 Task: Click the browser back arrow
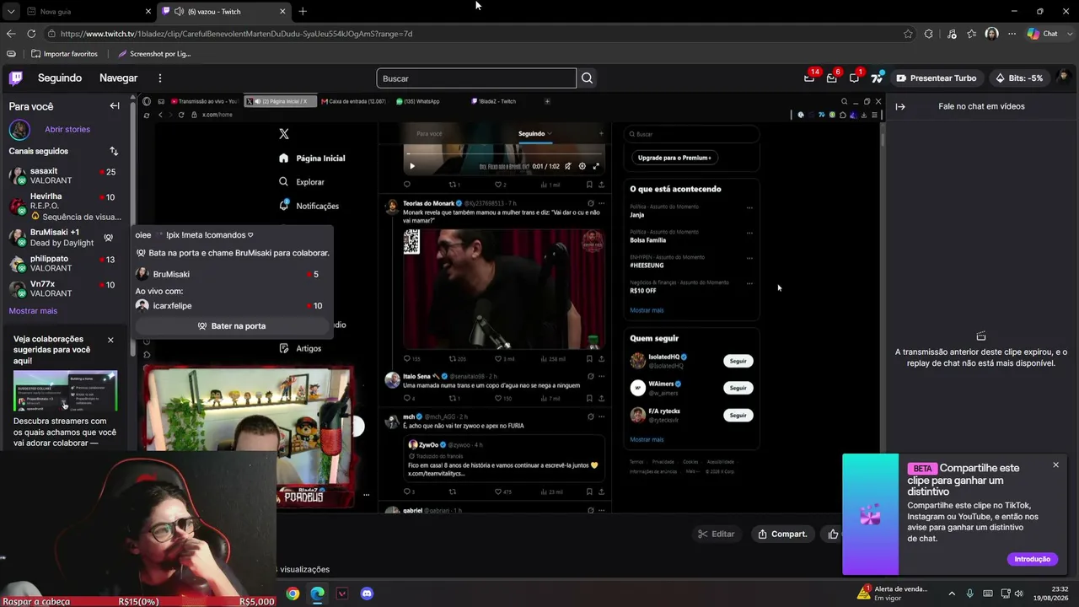click(11, 34)
